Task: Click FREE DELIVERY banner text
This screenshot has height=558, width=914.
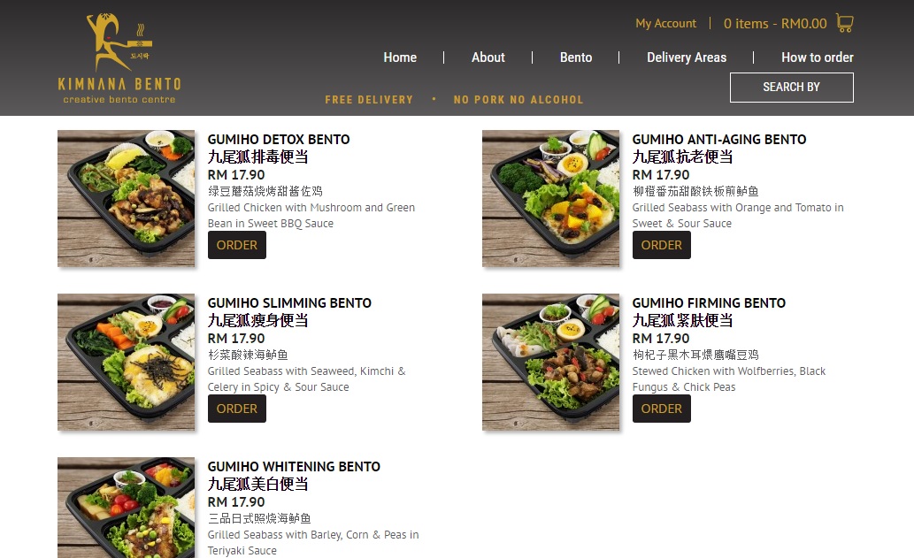Action: pyautogui.click(x=369, y=100)
